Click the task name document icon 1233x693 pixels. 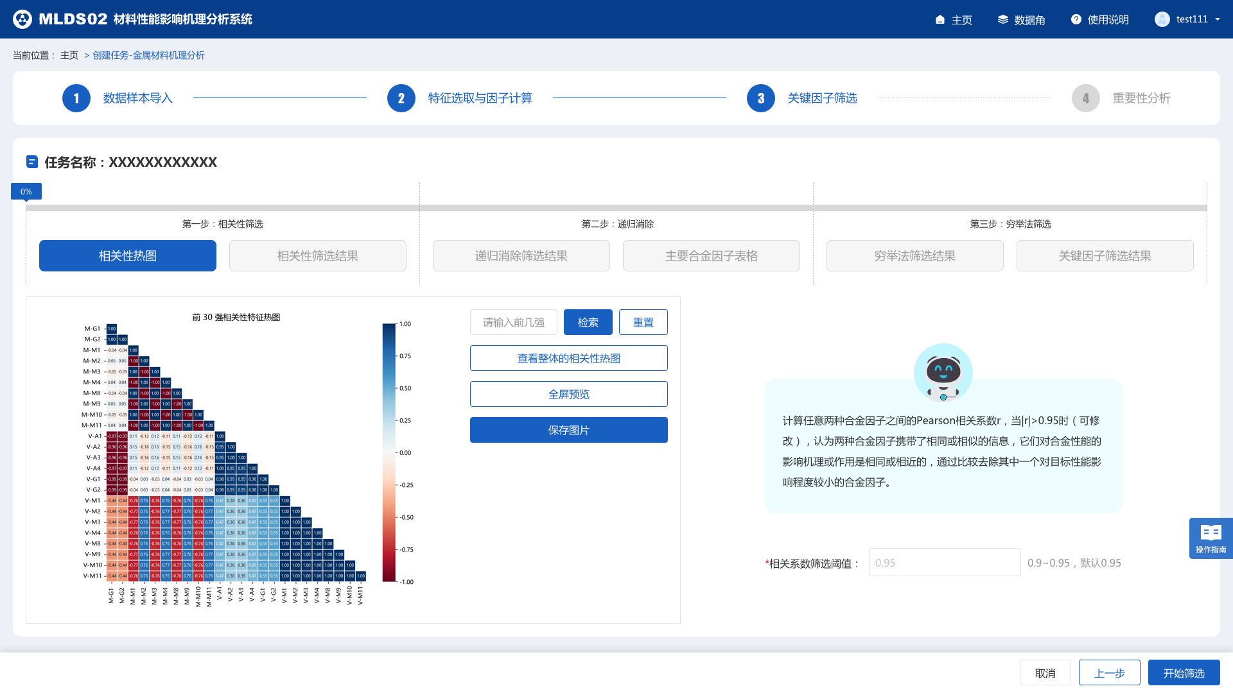32,162
